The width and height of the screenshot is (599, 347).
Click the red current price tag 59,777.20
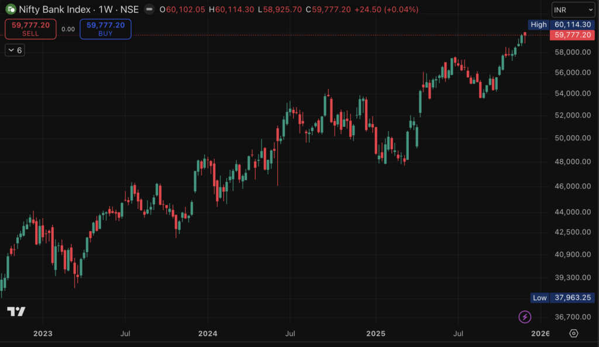[x=573, y=35]
